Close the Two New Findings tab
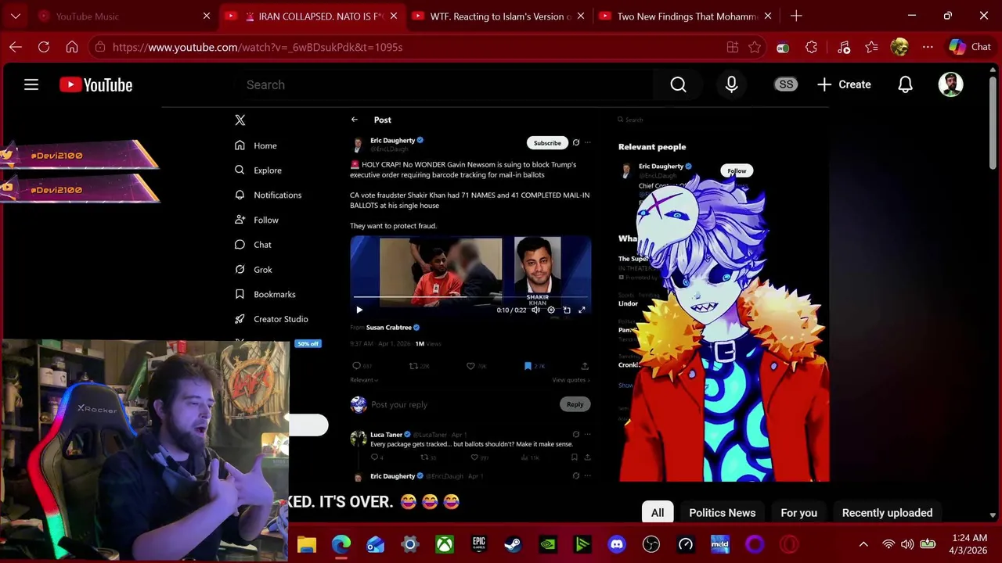The image size is (1002, 563). [x=768, y=16]
